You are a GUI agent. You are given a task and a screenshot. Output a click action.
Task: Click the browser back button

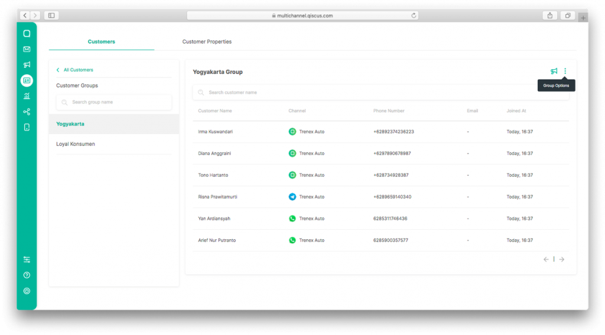[25, 15]
